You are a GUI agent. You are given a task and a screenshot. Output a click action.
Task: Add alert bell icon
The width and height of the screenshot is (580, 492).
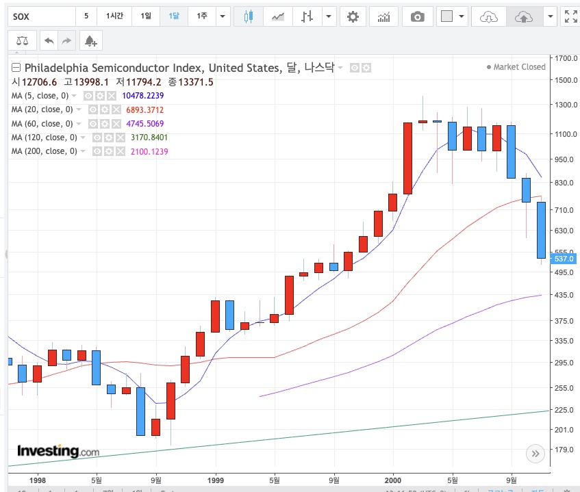[90, 40]
